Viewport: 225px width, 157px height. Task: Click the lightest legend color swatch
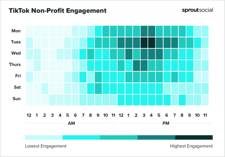44,137
